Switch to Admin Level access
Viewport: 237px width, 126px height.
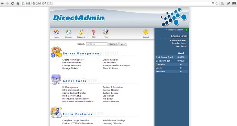[179, 40]
